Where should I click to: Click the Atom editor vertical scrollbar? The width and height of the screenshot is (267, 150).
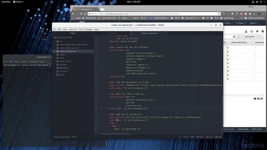coord(222,114)
